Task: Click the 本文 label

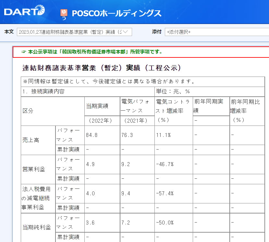Action: click(x=9, y=32)
